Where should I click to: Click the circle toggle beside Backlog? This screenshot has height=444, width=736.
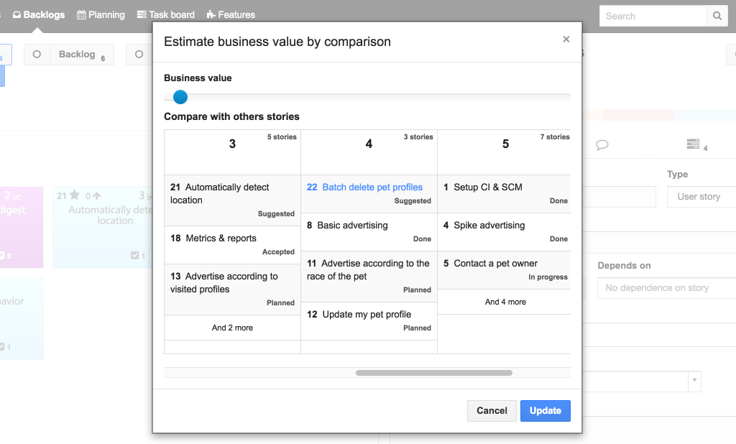coord(37,55)
